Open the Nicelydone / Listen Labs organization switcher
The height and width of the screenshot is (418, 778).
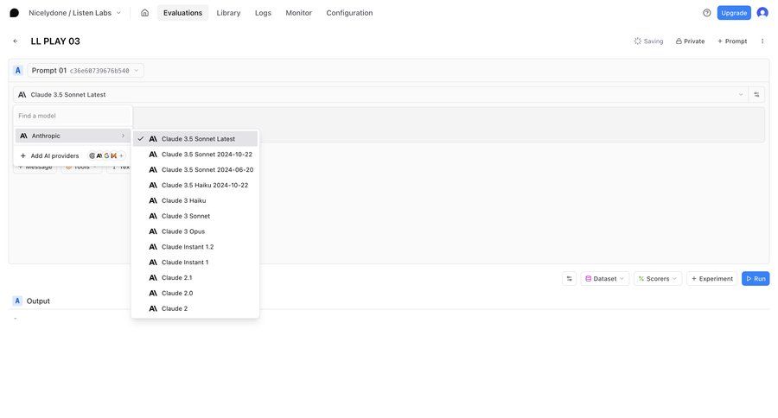[74, 13]
